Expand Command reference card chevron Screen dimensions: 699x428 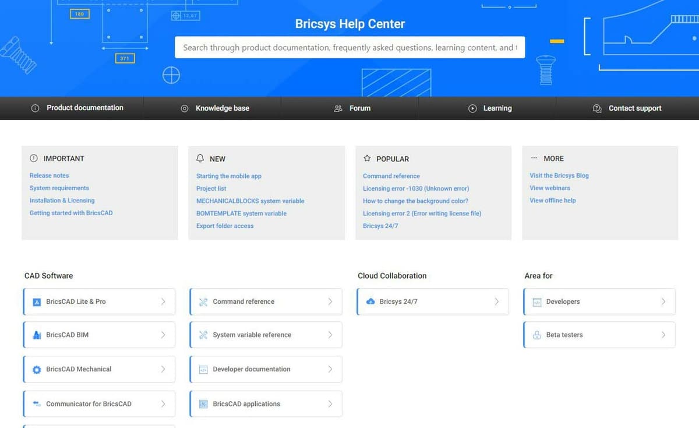coord(330,302)
